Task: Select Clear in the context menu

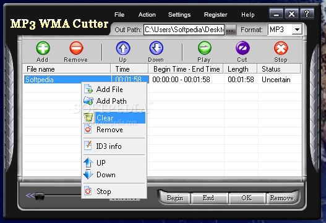Action: (114, 118)
